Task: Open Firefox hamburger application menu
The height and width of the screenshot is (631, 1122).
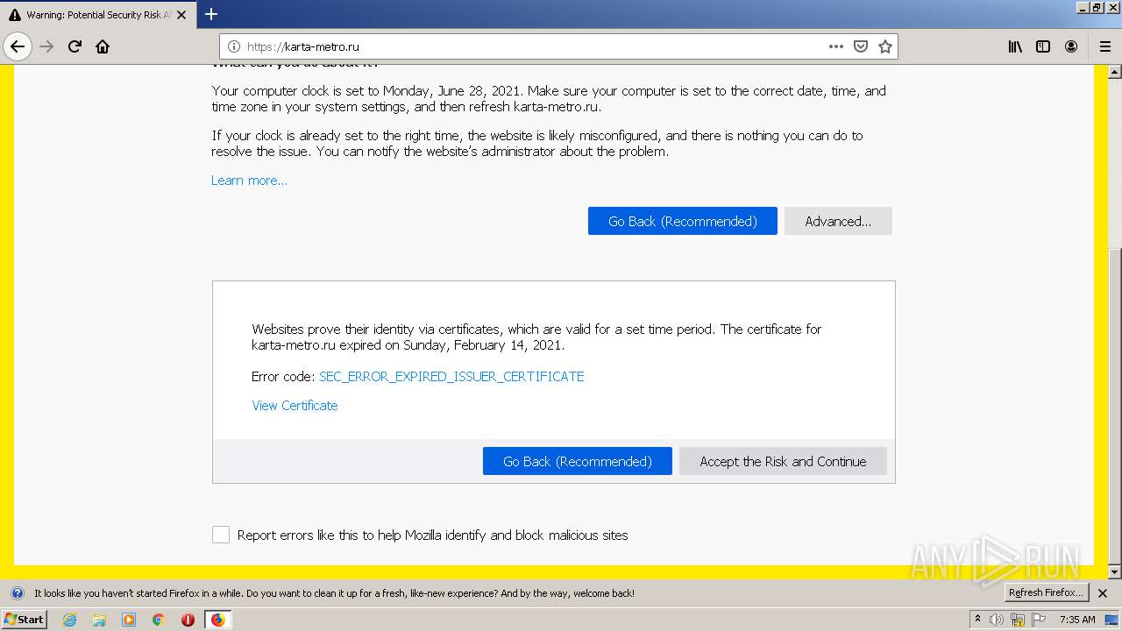Action: [x=1104, y=46]
